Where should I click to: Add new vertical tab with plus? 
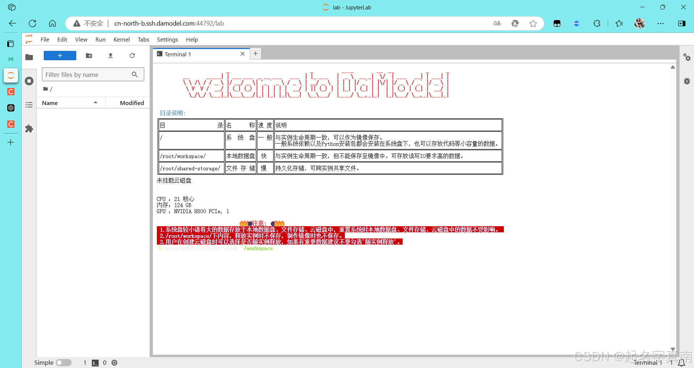[11, 143]
